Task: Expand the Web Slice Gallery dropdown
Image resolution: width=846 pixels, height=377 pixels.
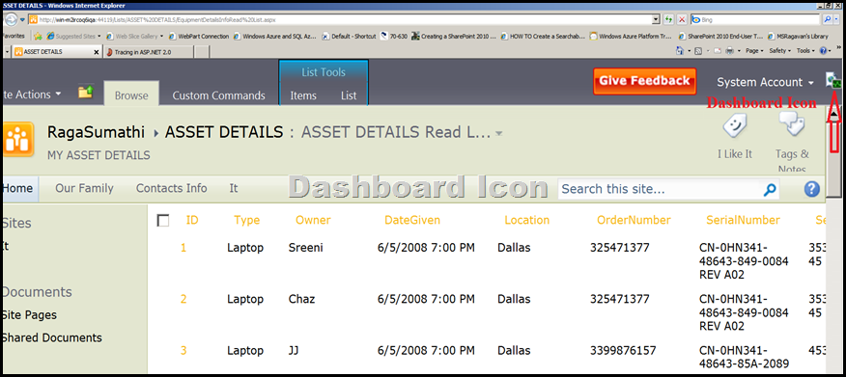Action: (161, 36)
